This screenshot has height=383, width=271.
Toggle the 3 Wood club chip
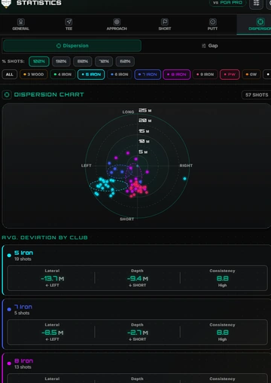pyautogui.click(x=34, y=75)
